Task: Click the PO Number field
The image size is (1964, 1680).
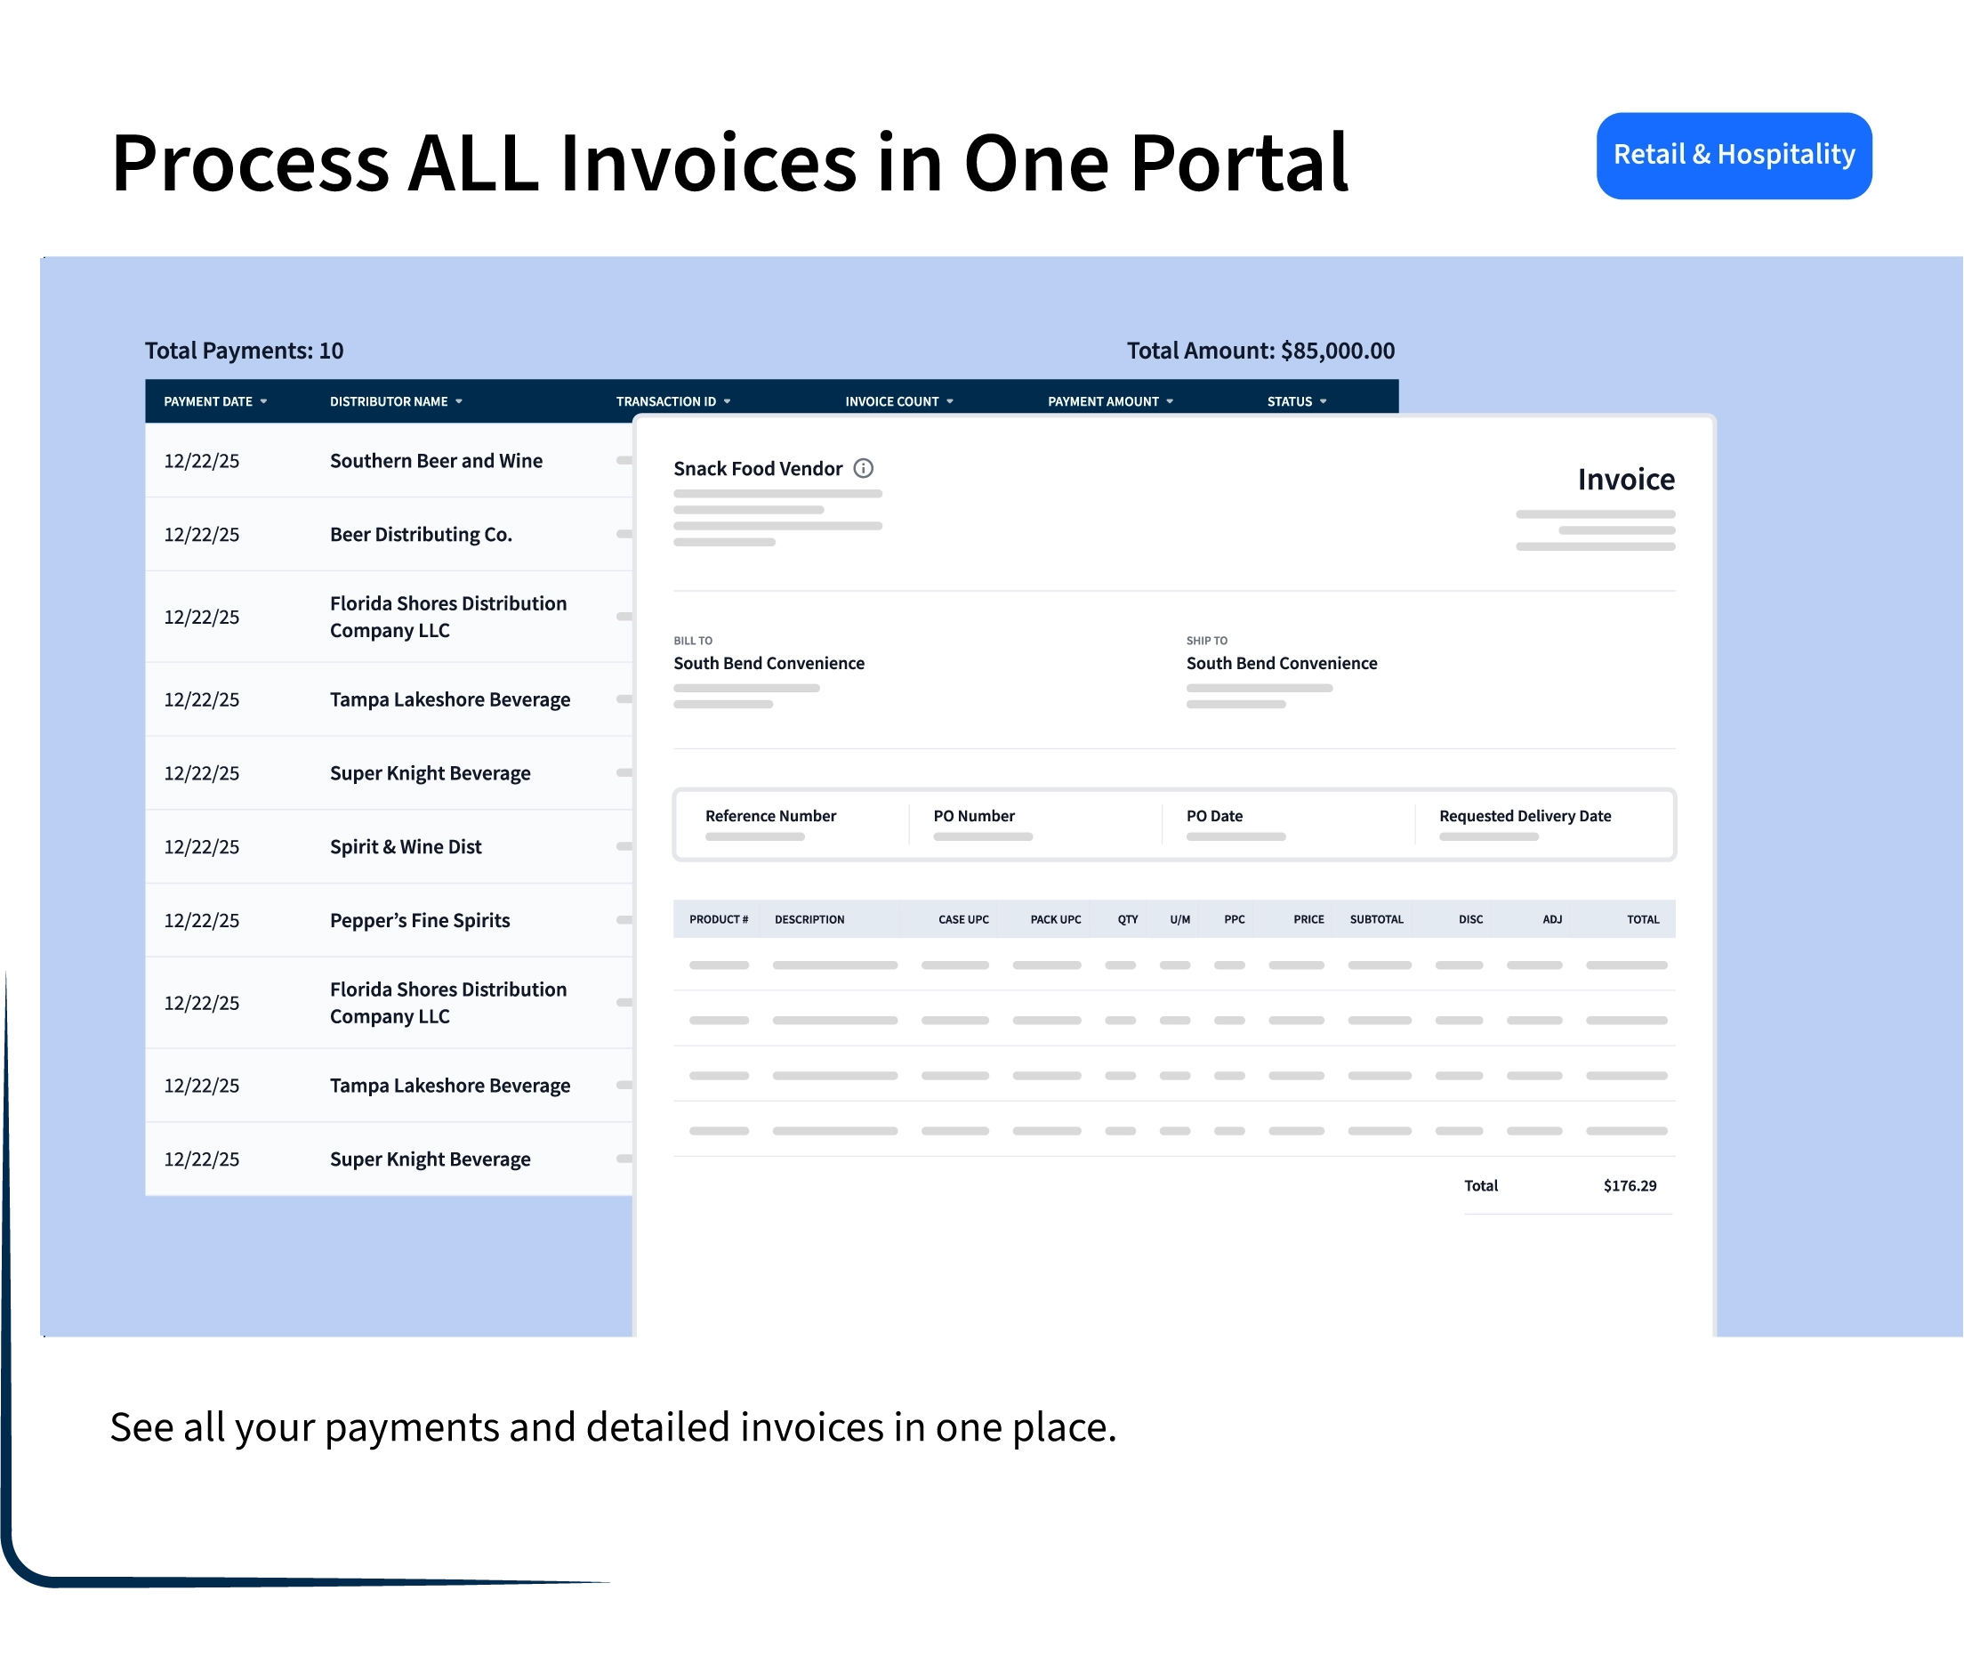Action: tap(973, 824)
